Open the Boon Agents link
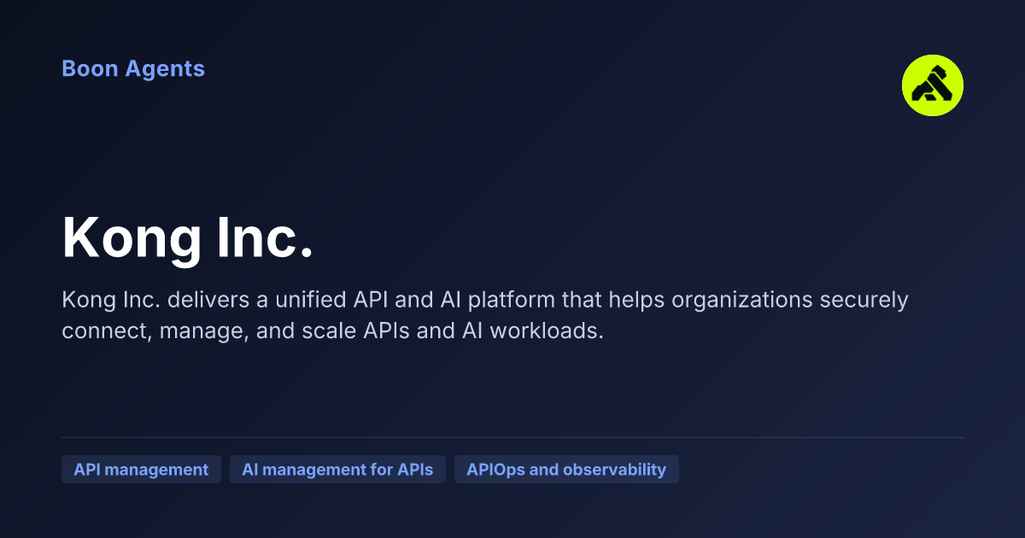The width and height of the screenshot is (1025, 538). [x=133, y=68]
